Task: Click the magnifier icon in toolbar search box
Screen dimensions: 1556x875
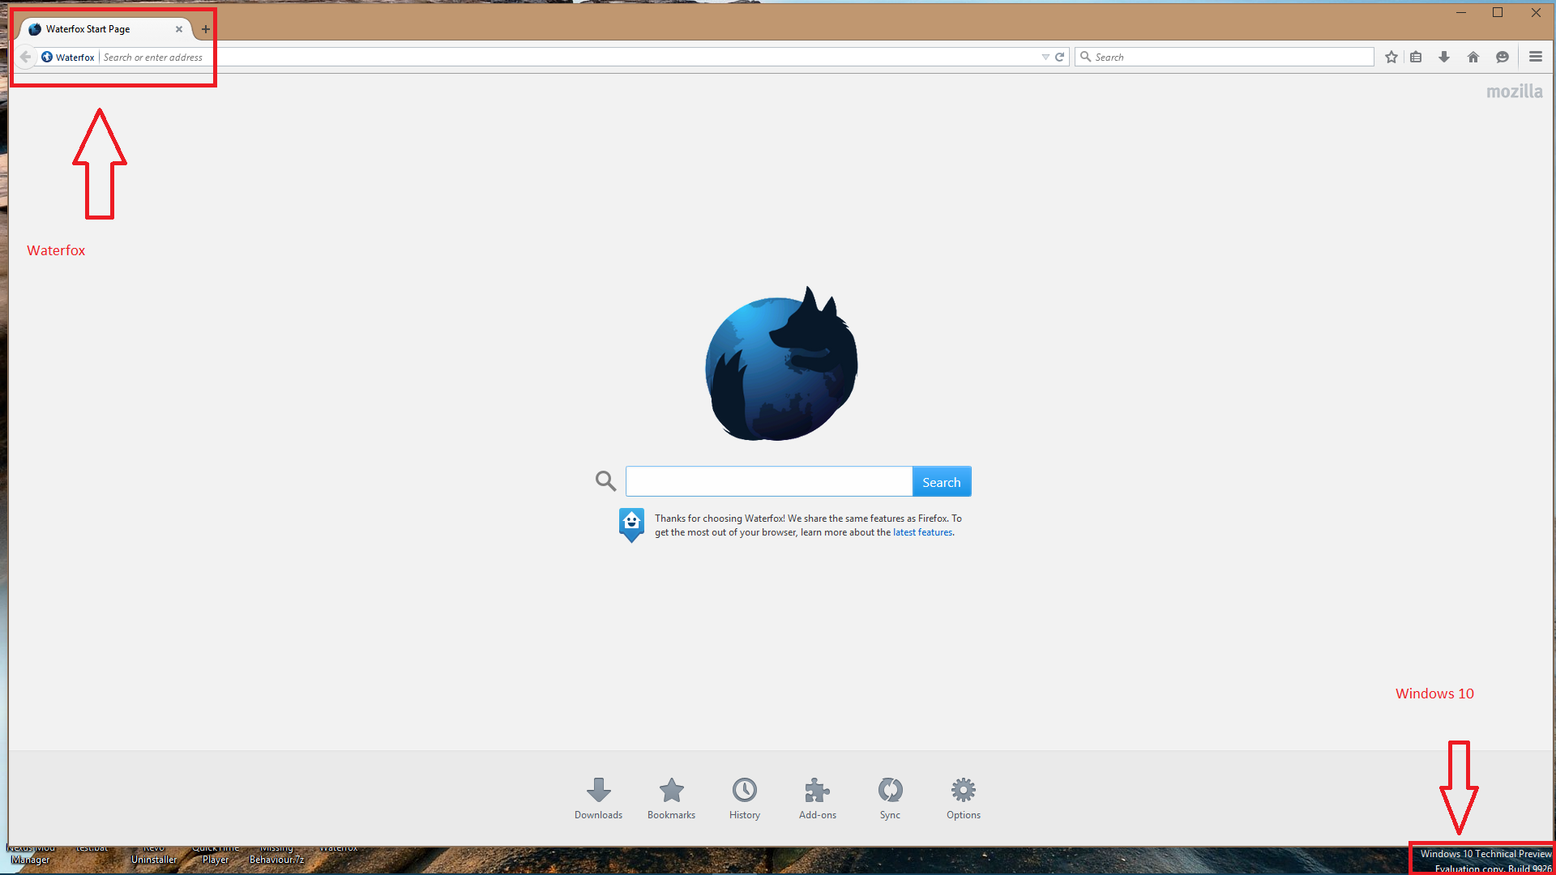Action: click(1086, 57)
